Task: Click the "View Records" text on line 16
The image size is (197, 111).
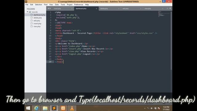Action: [x=88, y=51]
